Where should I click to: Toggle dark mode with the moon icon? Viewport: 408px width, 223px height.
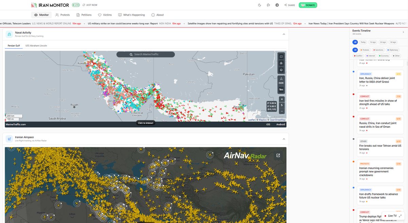click(x=259, y=5)
